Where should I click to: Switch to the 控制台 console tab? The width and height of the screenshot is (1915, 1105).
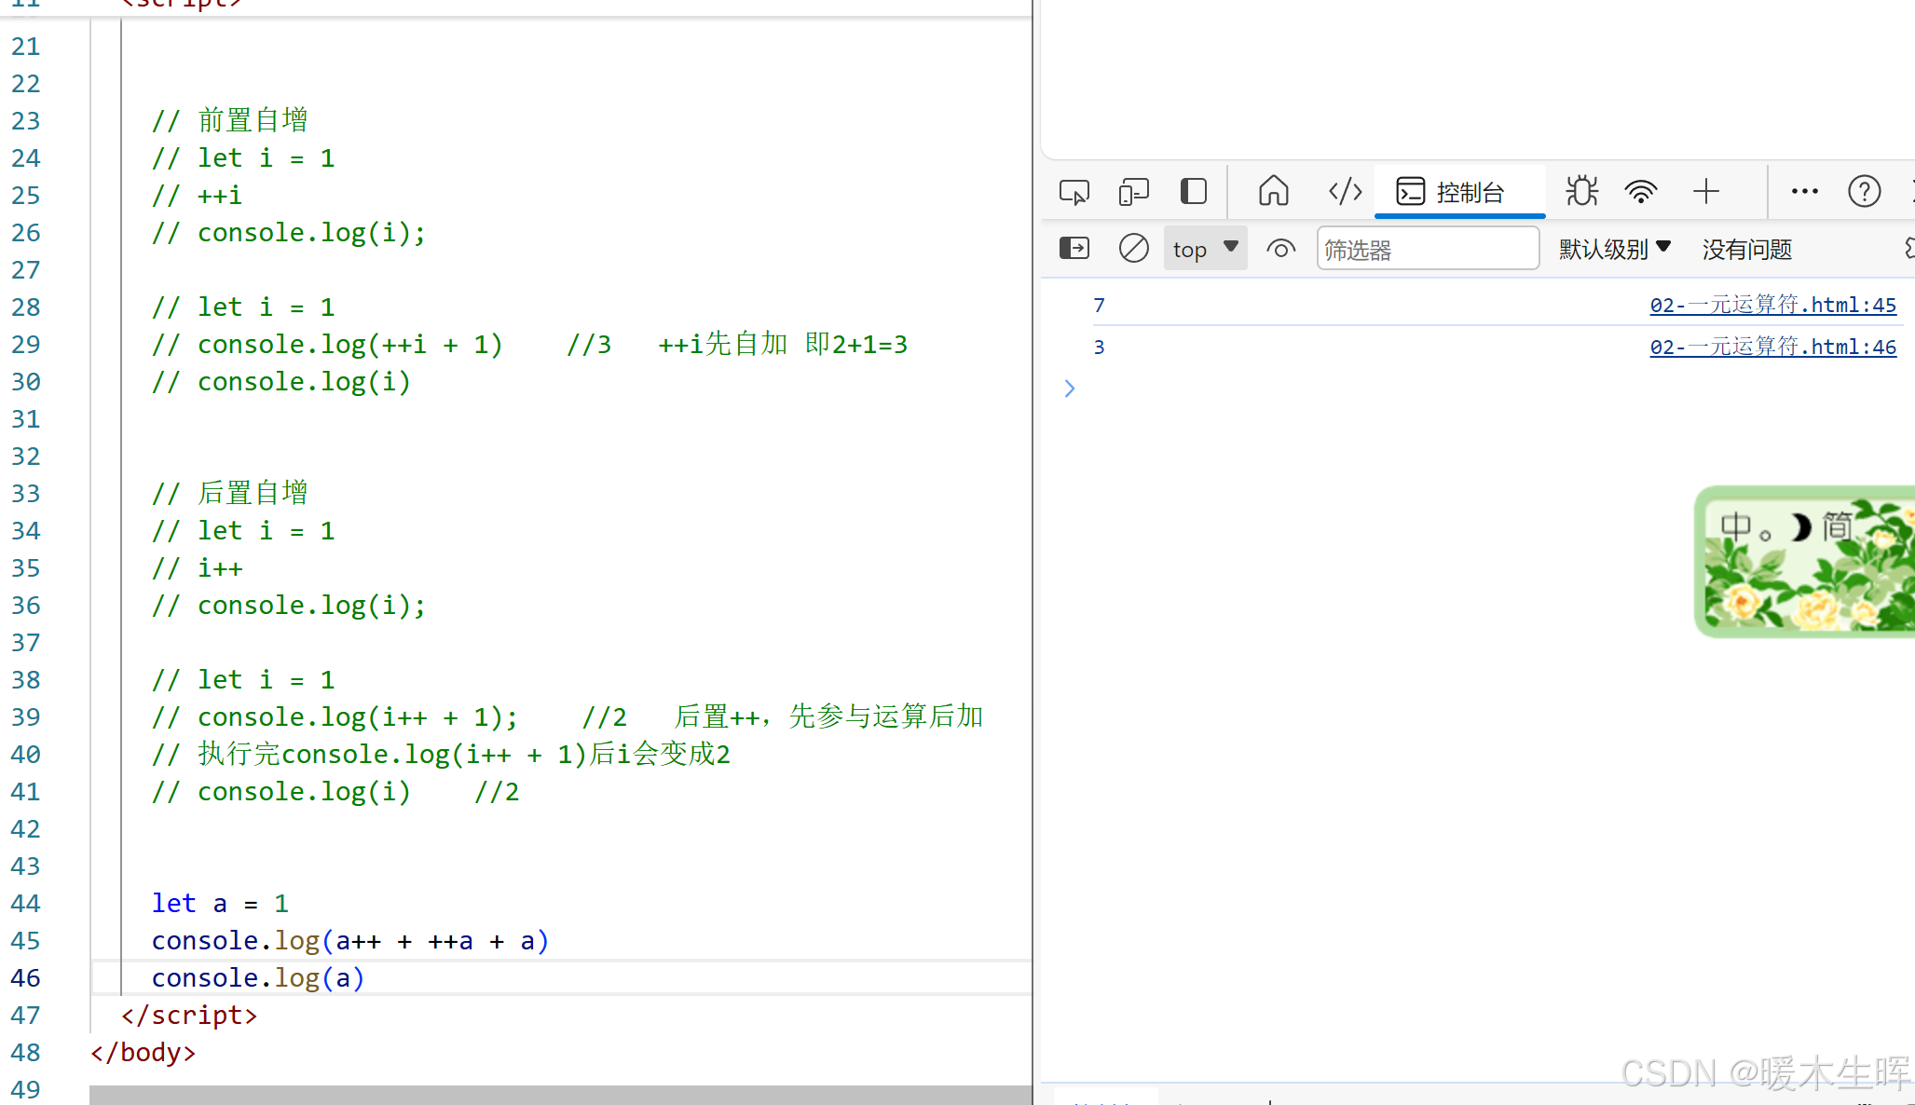[1458, 192]
